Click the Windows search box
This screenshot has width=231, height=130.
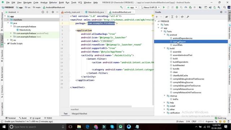[37, 127]
